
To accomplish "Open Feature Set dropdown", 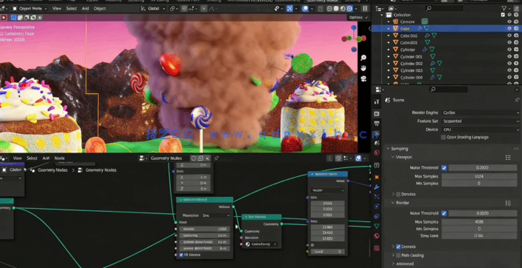I will [x=480, y=121].
